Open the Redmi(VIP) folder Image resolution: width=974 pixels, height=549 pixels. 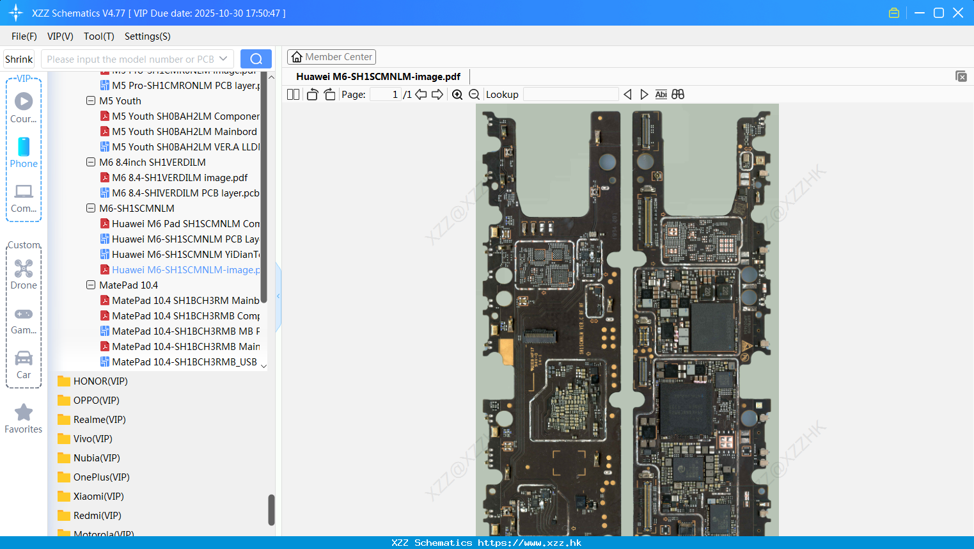[90, 515]
